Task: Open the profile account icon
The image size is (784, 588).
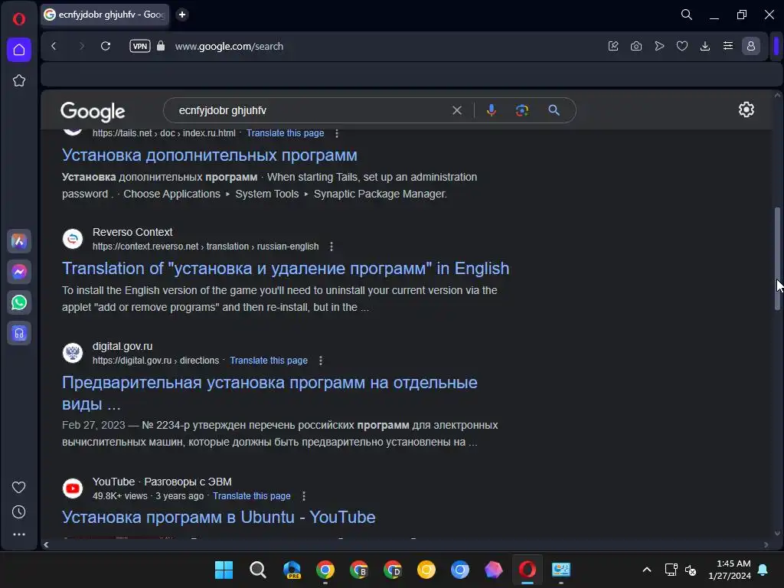Action: [x=751, y=46]
